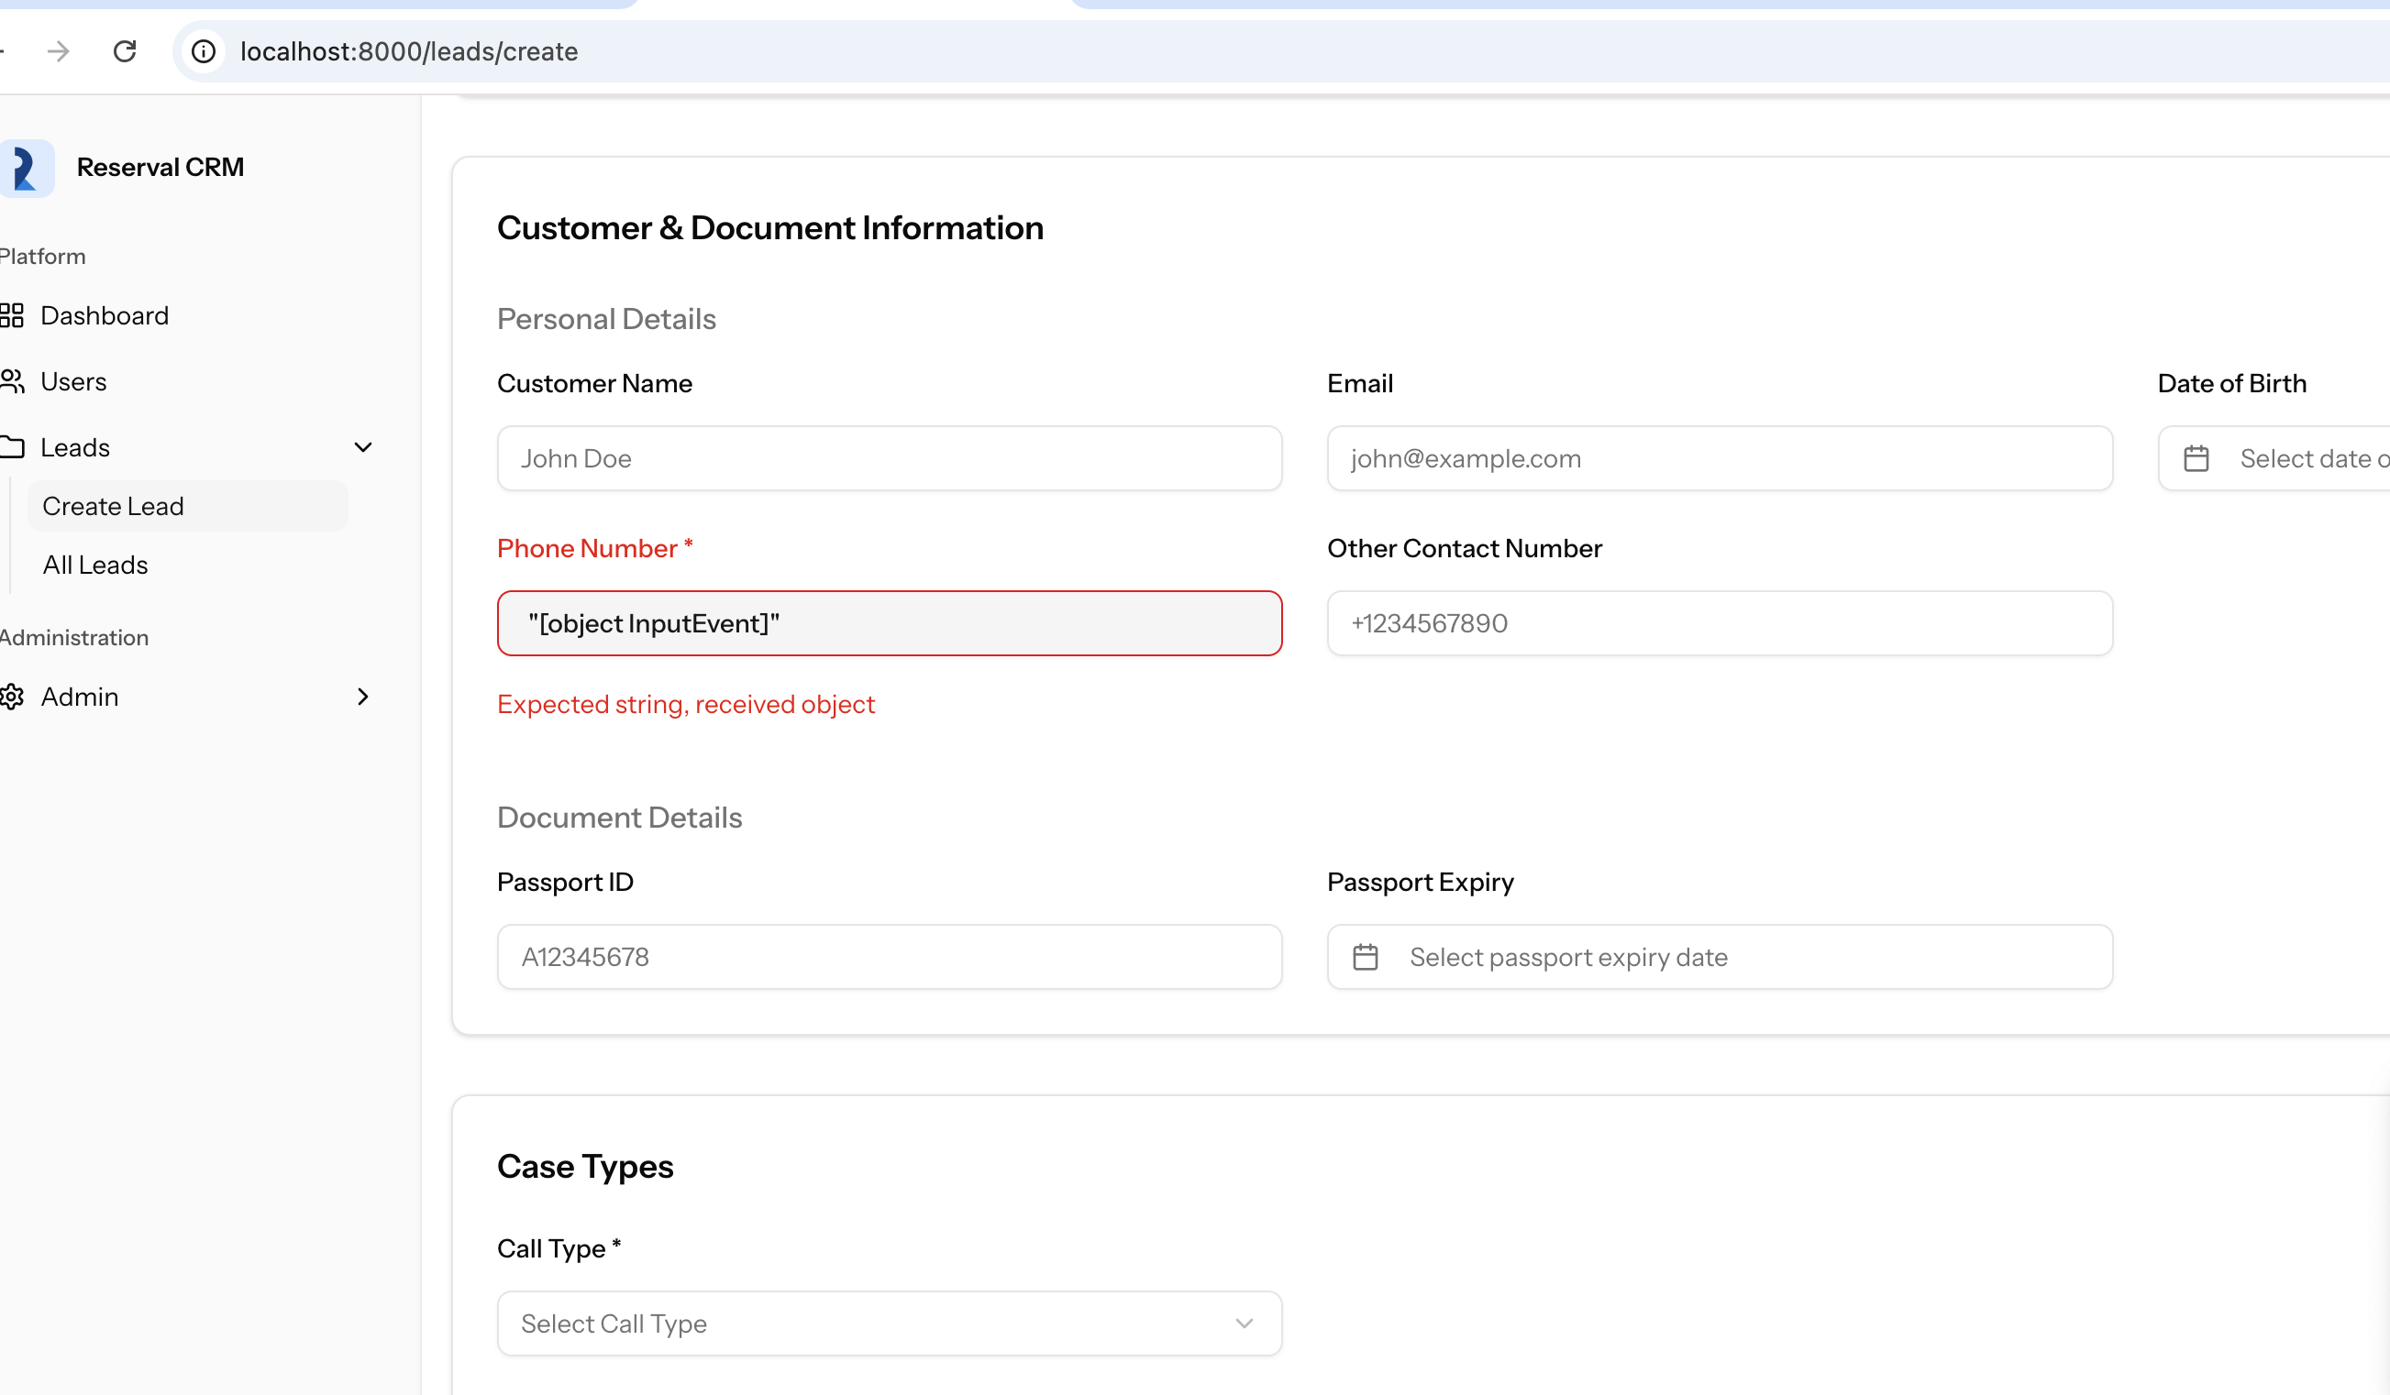Screen dimensions: 2390x1395
Task: Focus the Other Contact Number field
Action: pyautogui.click(x=1720, y=623)
